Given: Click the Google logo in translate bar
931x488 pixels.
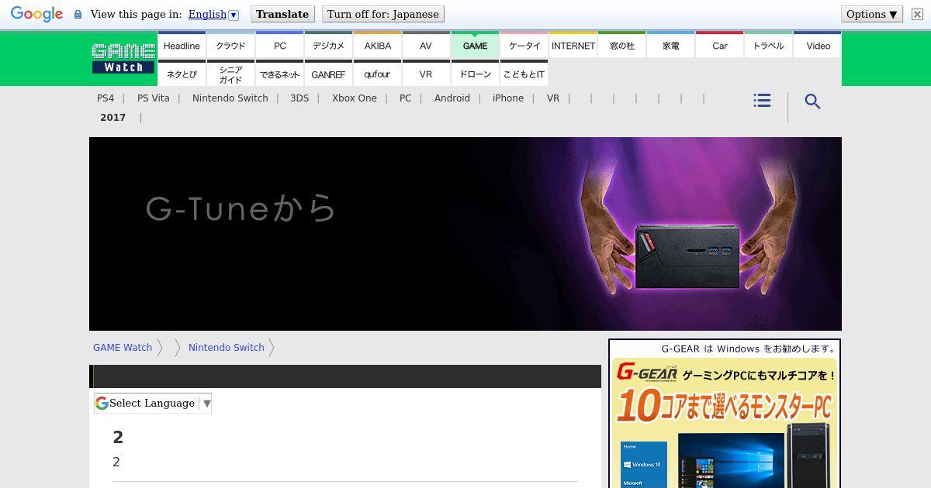Looking at the screenshot, I should point(36,15).
